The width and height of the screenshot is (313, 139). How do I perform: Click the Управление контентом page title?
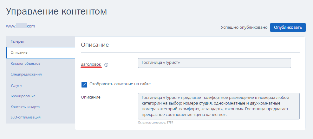[56, 12]
